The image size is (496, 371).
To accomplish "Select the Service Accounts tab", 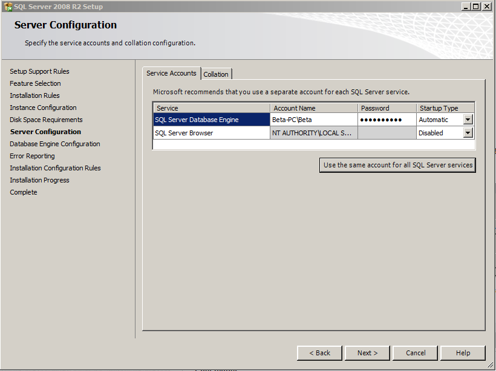I will [171, 73].
